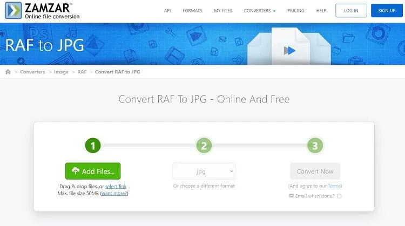Click Convert RAF To JPG heading
405x226 pixels.
pos(204,99)
